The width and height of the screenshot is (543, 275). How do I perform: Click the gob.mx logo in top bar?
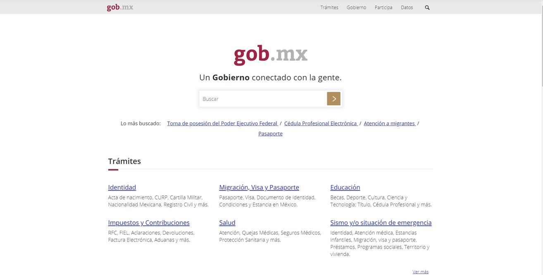coord(120,7)
